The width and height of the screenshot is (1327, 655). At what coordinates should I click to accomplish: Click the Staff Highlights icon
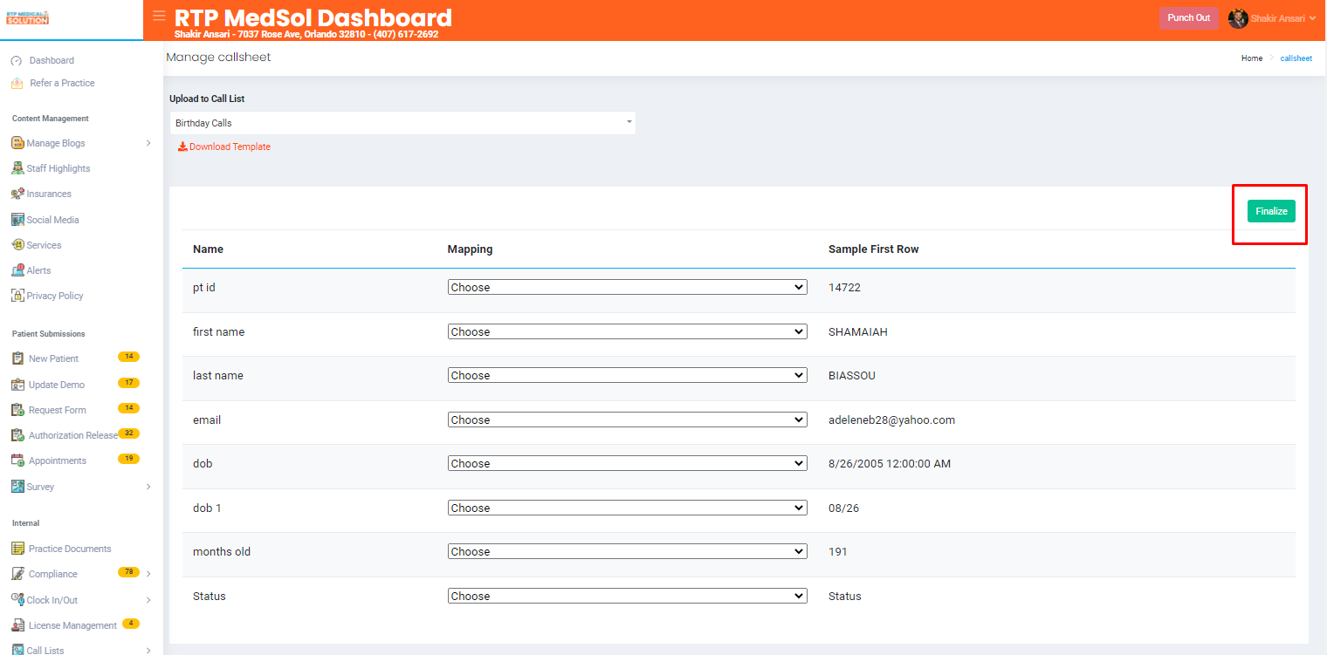point(17,168)
